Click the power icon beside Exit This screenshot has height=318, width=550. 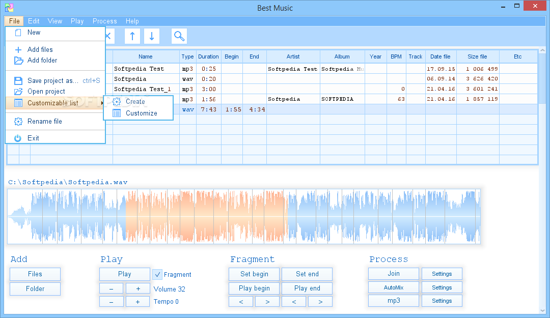click(x=18, y=138)
